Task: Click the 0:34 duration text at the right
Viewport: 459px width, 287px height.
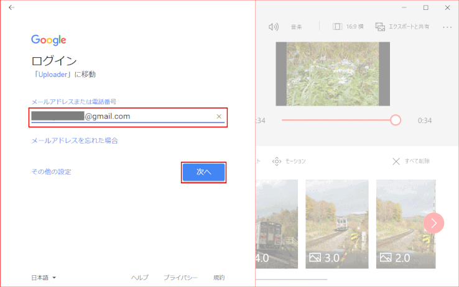Action: pos(425,121)
